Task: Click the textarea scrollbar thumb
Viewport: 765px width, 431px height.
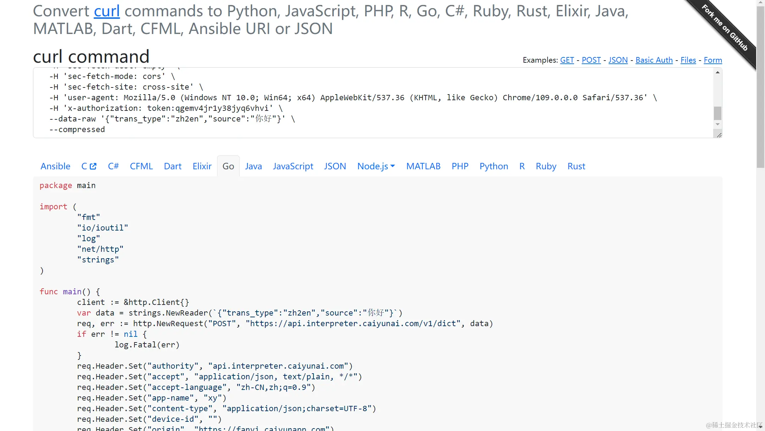Action: (x=717, y=113)
